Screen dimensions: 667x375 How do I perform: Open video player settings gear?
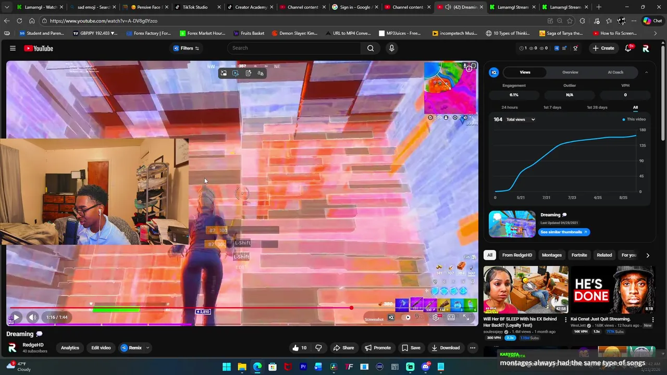click(x=436, y=317)
